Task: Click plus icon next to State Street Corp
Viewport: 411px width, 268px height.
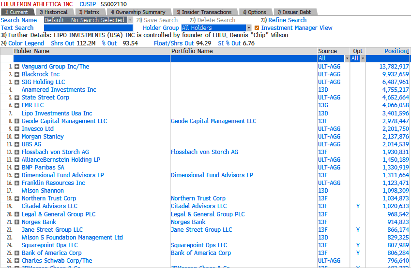Action: pos(17,98)
